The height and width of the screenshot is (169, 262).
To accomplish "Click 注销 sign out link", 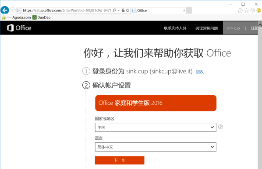I will pos(254,28).
